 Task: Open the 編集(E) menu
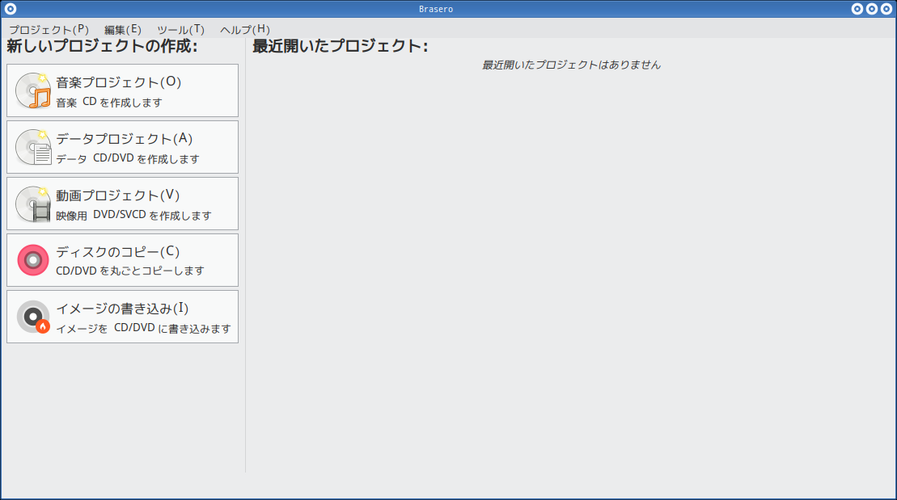[122, 29]
